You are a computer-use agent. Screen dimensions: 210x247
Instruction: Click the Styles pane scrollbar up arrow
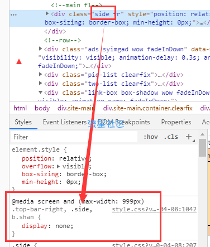[x=202, y=134]
